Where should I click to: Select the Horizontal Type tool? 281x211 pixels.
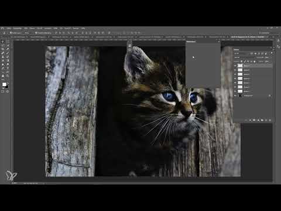8,69
